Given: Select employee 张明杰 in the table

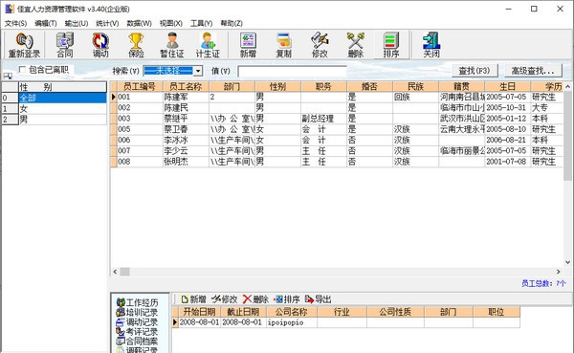Looking at the screenshot, I should pos(186,162).
